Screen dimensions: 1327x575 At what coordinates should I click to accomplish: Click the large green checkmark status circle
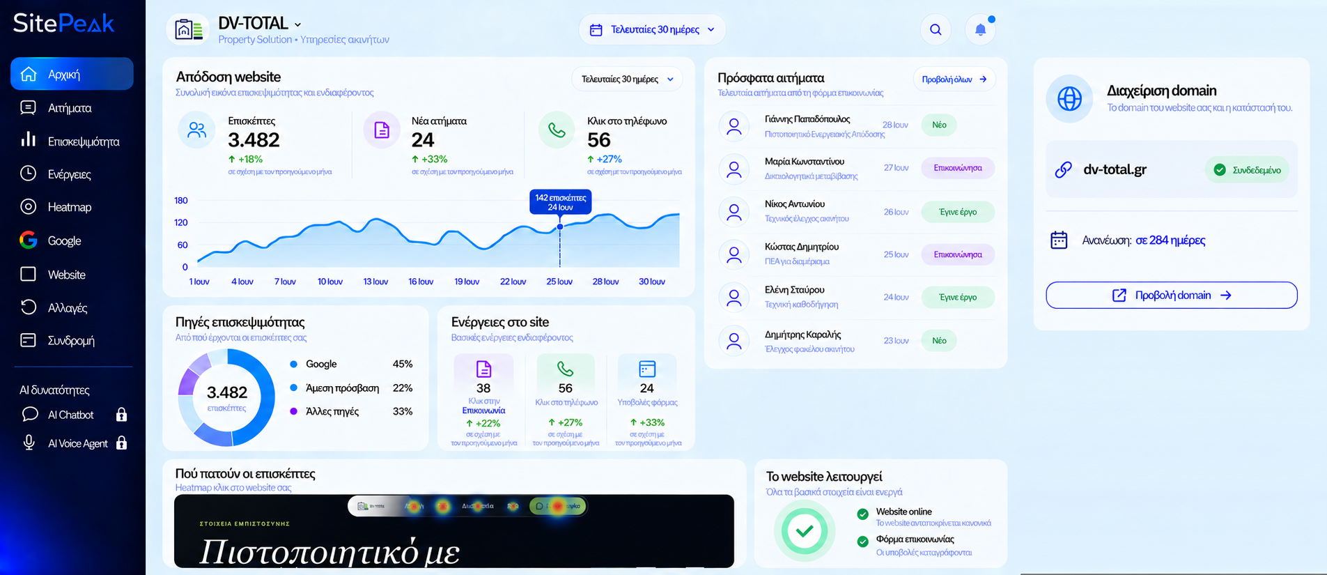(x=805, y=531)
